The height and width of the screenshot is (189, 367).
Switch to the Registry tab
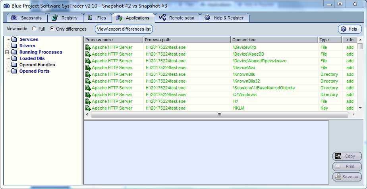[65, 18]
